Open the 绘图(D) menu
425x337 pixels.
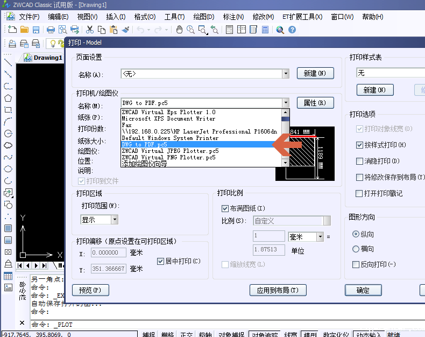coord(203,17)
